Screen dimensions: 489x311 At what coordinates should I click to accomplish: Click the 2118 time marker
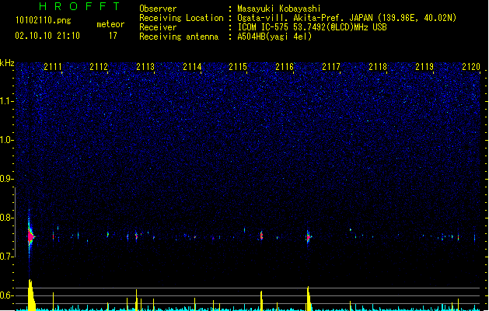point(378,67)
